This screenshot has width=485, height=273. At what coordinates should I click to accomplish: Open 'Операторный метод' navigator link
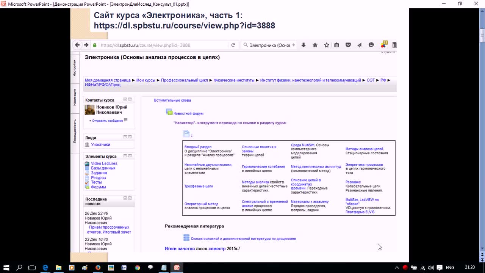click(201, 204)
